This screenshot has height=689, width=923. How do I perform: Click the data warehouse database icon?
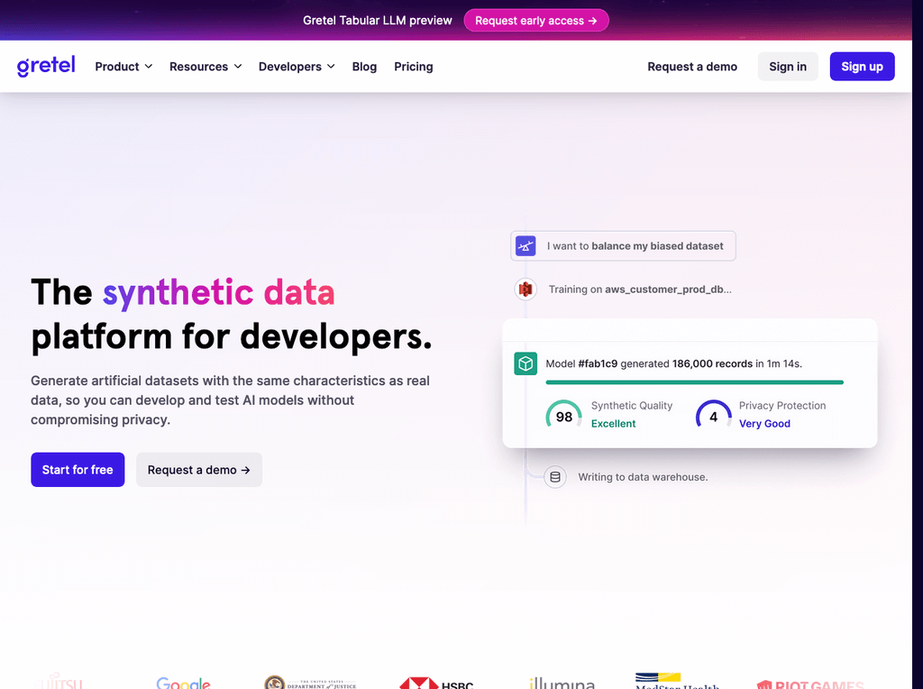click(x=555, y=477)
